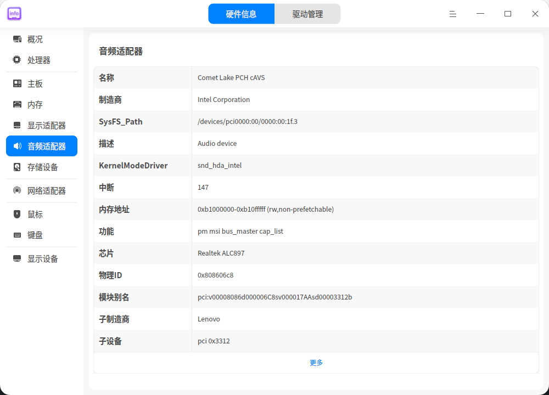This screenshot has width=549, height=395.
Task: Select the 0xb1000000-0xb10fffff memory address value
Action: tap(265, 209)
